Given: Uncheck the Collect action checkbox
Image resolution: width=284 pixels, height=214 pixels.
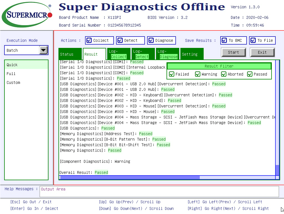Looking at the screenshot, I should [89, 40].
